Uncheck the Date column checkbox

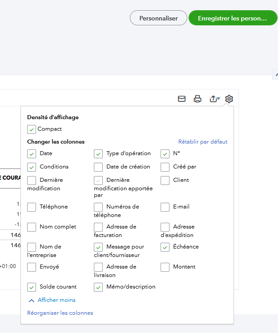(32, 154)
